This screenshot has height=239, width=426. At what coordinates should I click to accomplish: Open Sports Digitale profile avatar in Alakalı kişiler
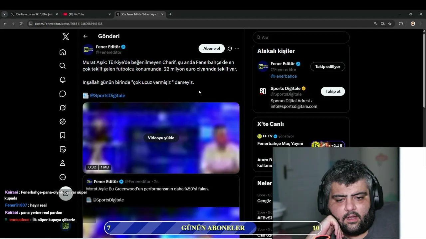pyautogui.click(x=263, y=91)
